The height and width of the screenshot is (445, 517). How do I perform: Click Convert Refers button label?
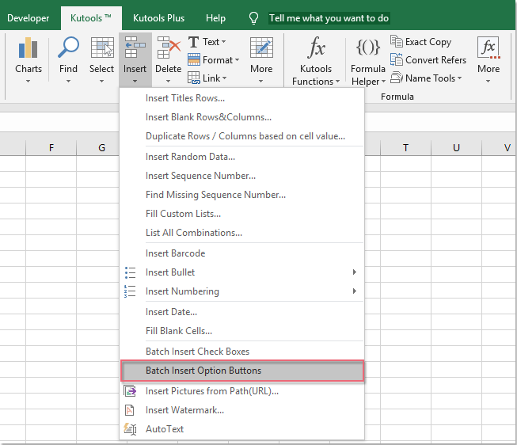tap(436, 60)
